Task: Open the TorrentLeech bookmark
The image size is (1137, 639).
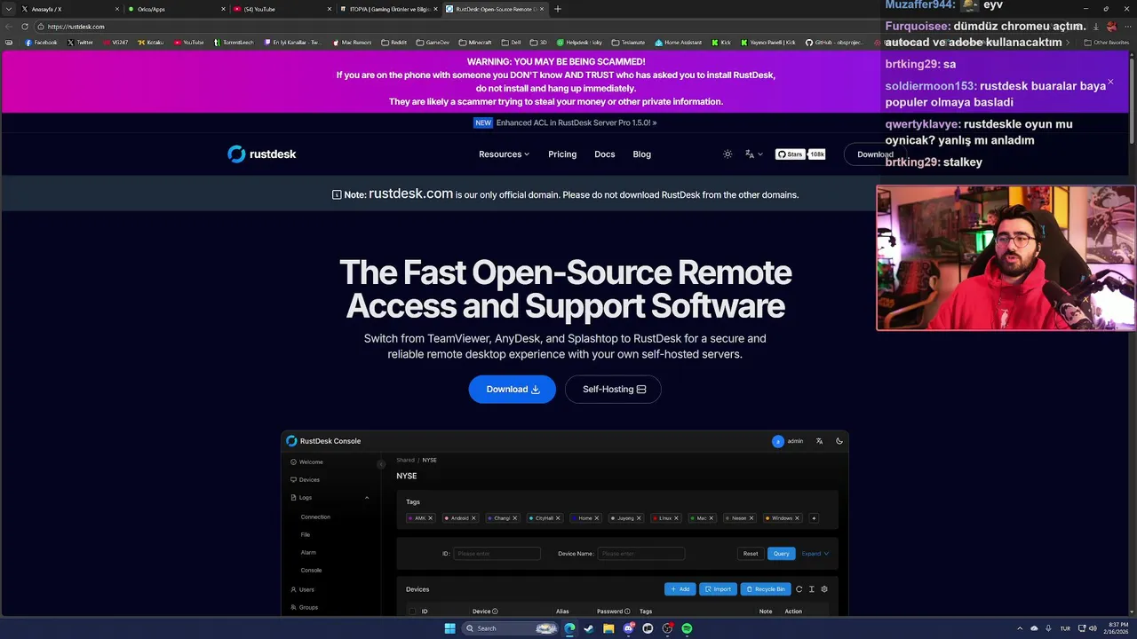Action: [234, 43]
